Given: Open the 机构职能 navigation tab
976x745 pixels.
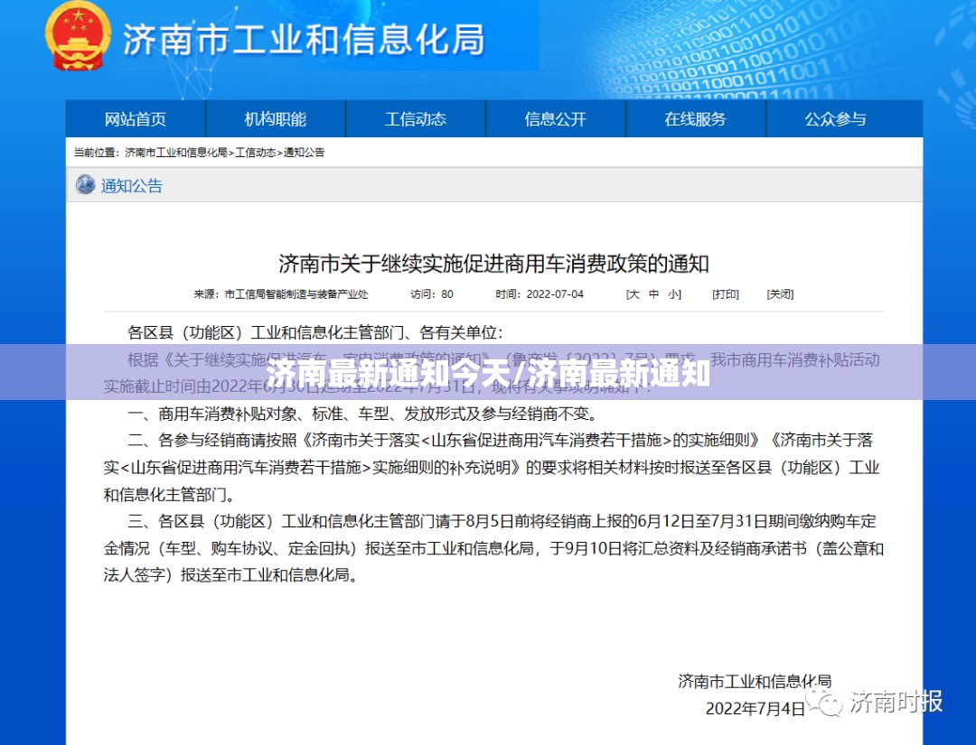Looking at the screenshot, I should coord(276,119).
